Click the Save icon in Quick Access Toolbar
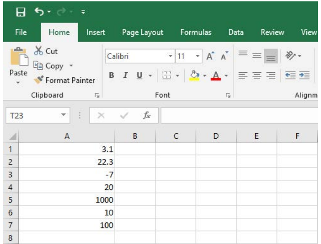 [x=21, y=12]
